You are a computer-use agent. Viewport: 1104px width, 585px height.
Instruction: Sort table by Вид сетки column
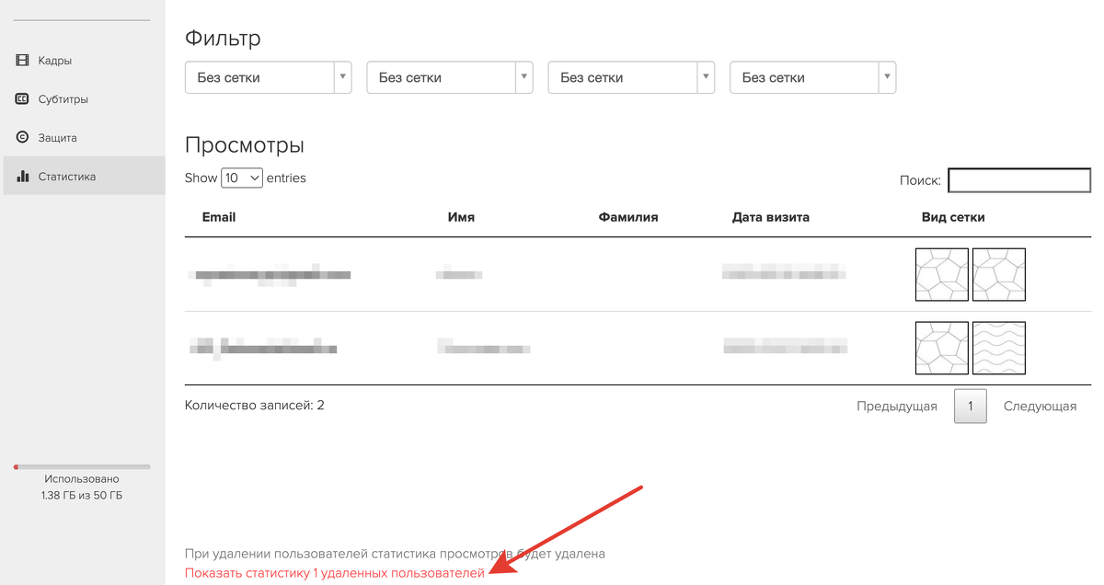coord(953,217)
